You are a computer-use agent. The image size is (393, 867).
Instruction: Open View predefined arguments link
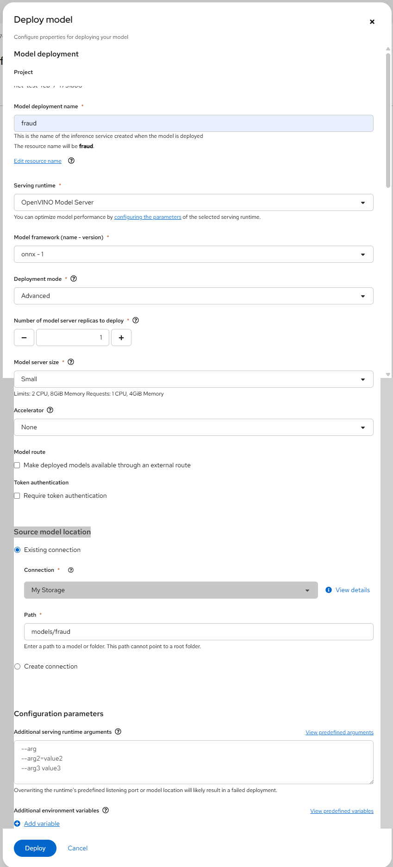click(x=339, y=732)
